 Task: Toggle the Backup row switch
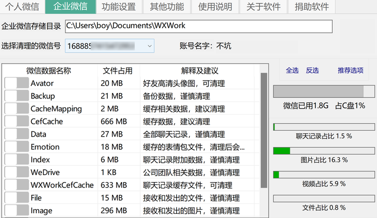pyautogui.click(x=16, y=96)
